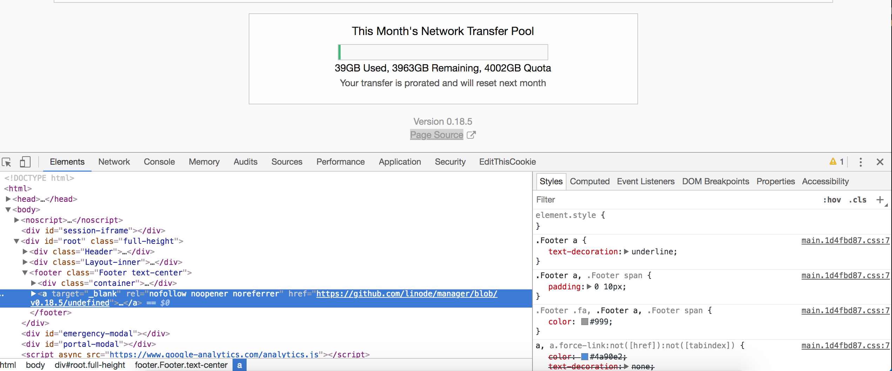Toggle the :hov element state pane
892x371 pixels.
click(x=832, y=200)
